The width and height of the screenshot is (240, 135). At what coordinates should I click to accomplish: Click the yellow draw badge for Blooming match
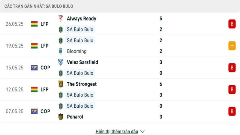coord(232,46)
